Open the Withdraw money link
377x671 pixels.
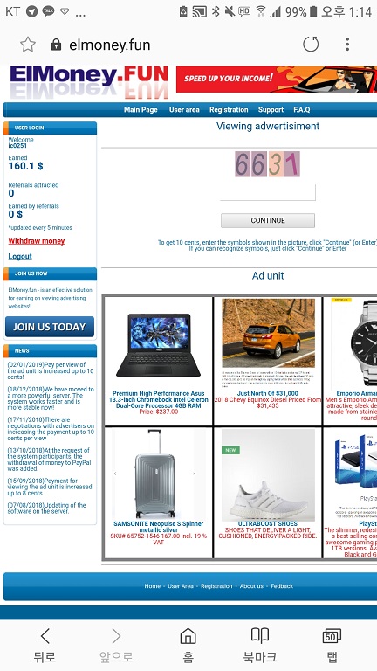pos(37,241)
